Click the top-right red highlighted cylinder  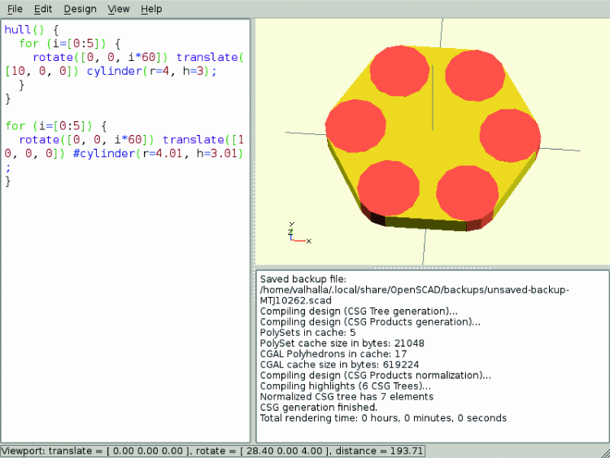click(476, 74)
